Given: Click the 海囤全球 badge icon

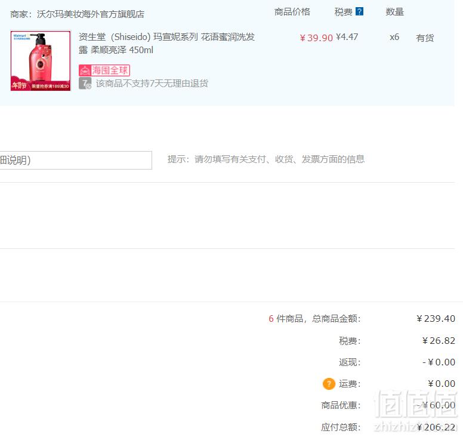Looking at the screenshot, I should [x=104, y=70].
